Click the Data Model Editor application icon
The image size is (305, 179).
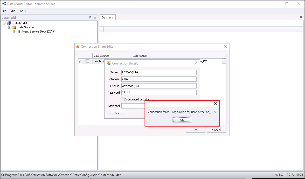(3, 4)
